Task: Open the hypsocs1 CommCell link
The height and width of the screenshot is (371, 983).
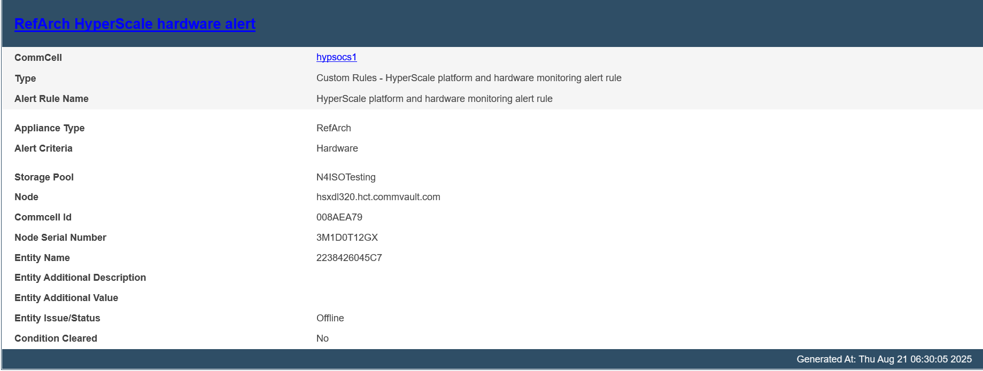Action: click(336, 57)
